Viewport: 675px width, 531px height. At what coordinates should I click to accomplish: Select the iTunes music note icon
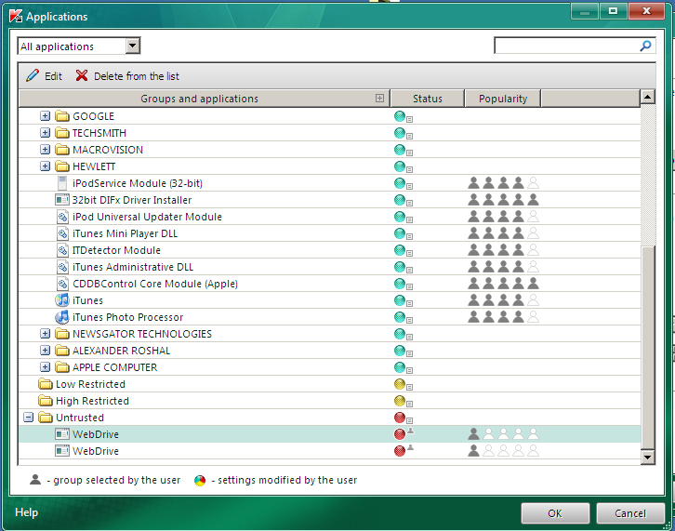tap(62, 300)
